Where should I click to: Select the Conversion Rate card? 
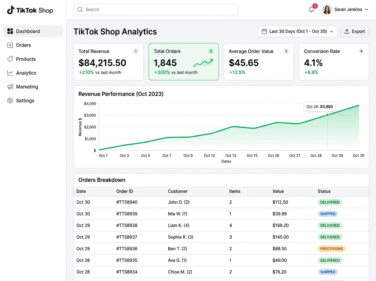coord(334,62)
